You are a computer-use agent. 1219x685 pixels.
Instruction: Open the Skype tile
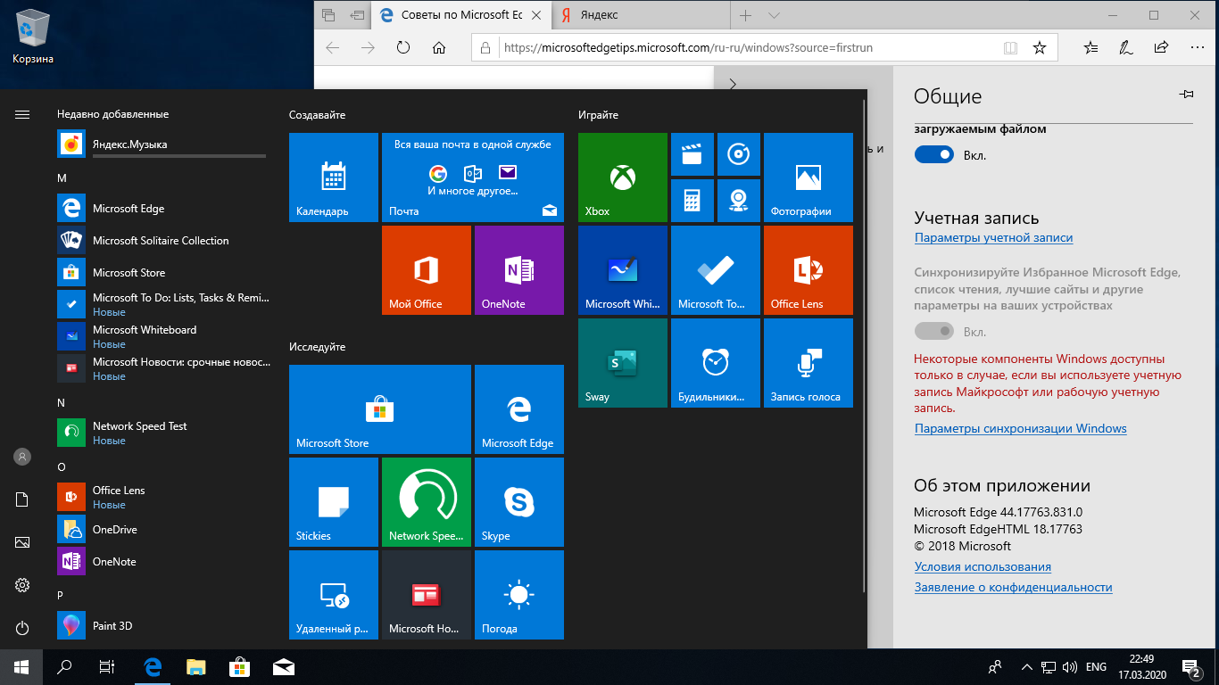point(519,502)
